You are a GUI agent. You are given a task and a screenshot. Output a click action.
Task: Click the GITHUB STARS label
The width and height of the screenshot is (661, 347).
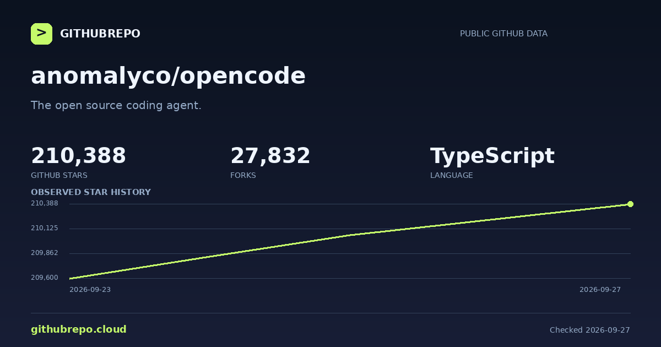click(x=59, y=176)
